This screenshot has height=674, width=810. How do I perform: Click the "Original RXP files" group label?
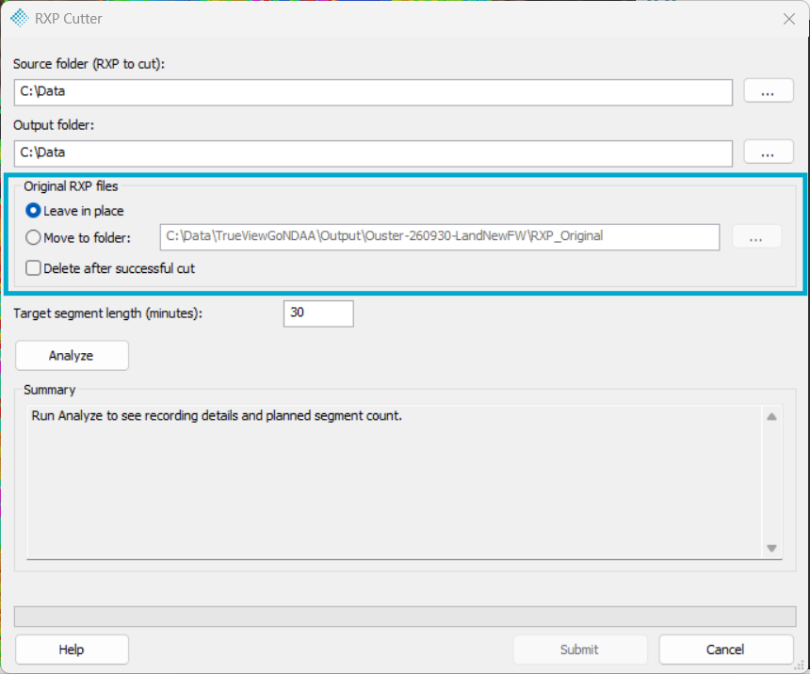click(x=71, y=186)
